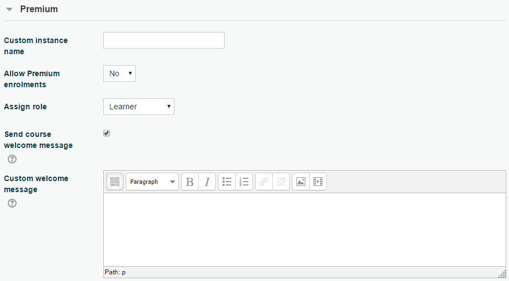Insert an image into the message
The image size is (509, 281).
point(301,182)
